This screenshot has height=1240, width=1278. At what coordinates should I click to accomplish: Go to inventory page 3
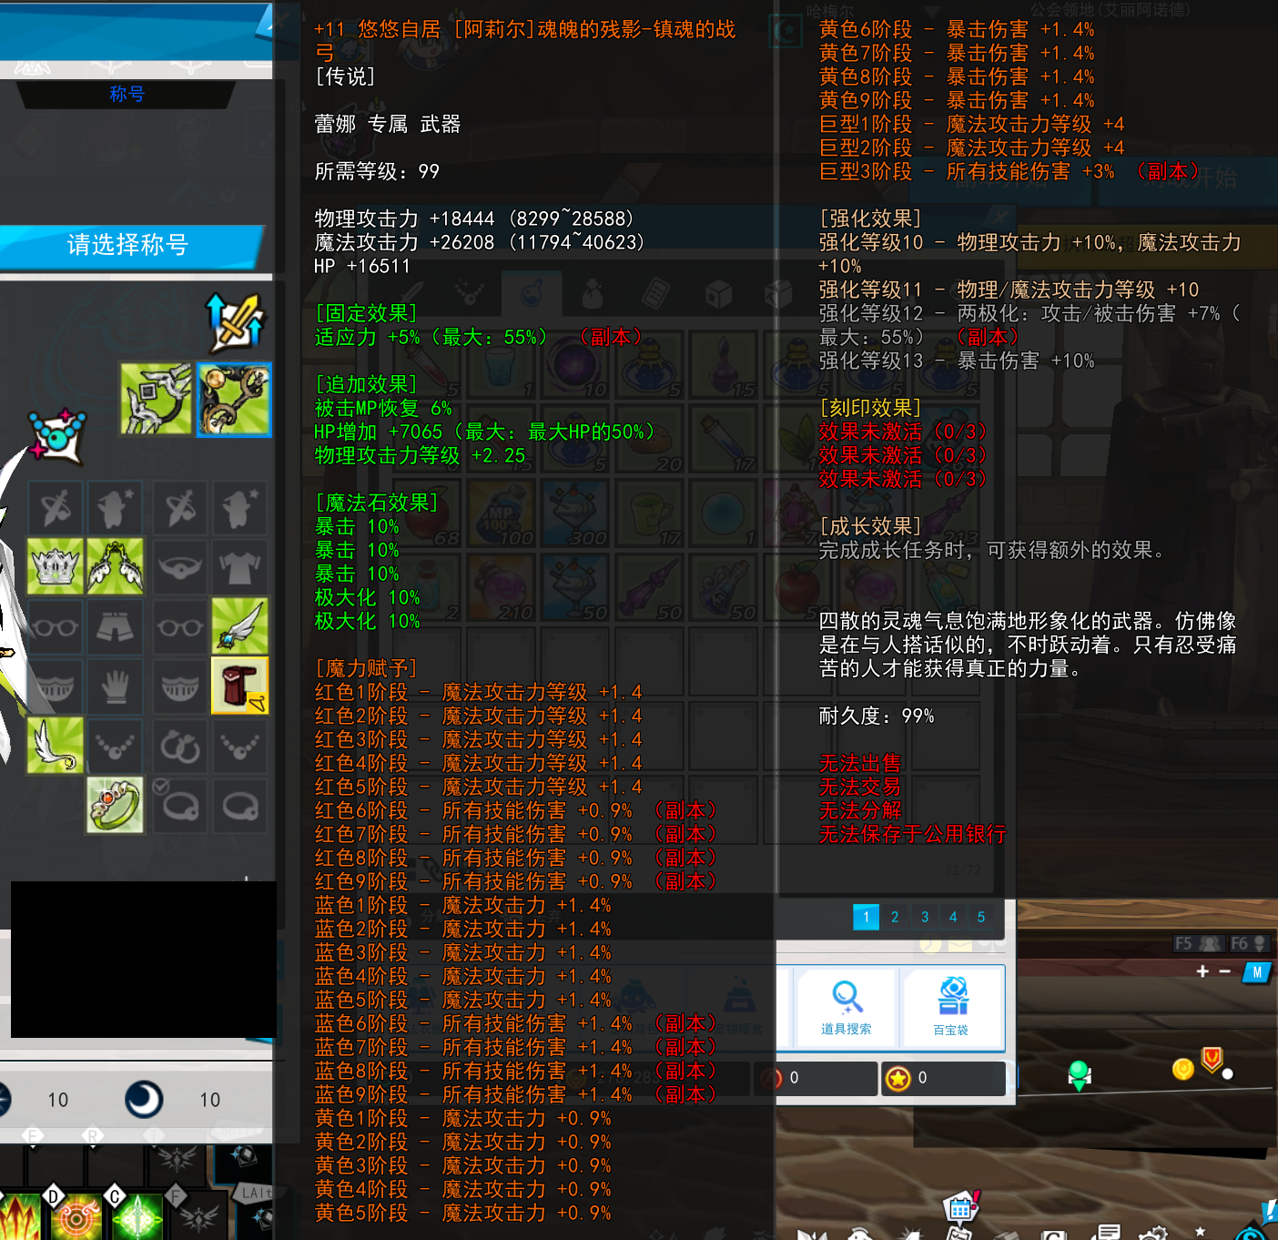(925, 917)
